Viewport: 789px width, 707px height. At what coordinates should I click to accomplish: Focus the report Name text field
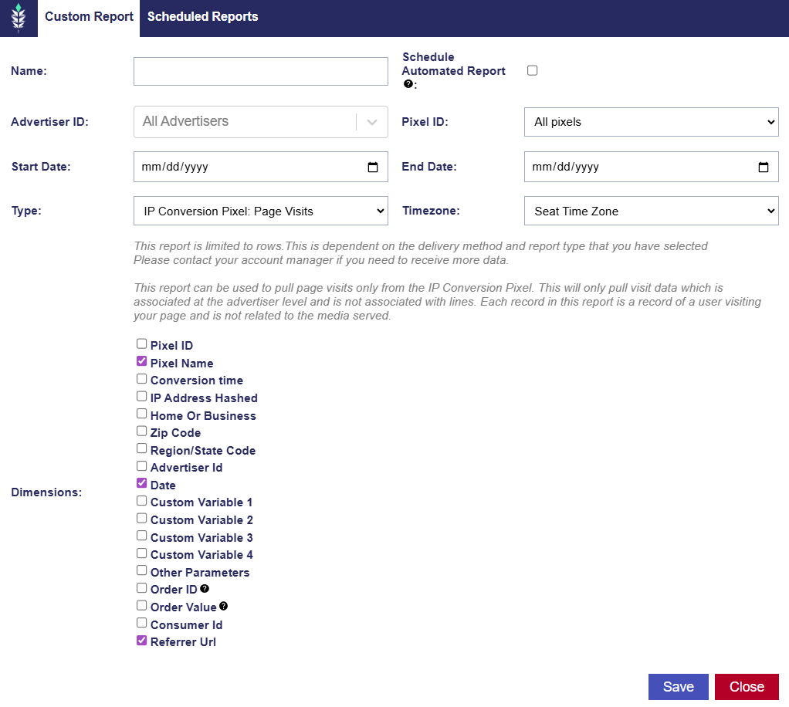pos(260,71)
